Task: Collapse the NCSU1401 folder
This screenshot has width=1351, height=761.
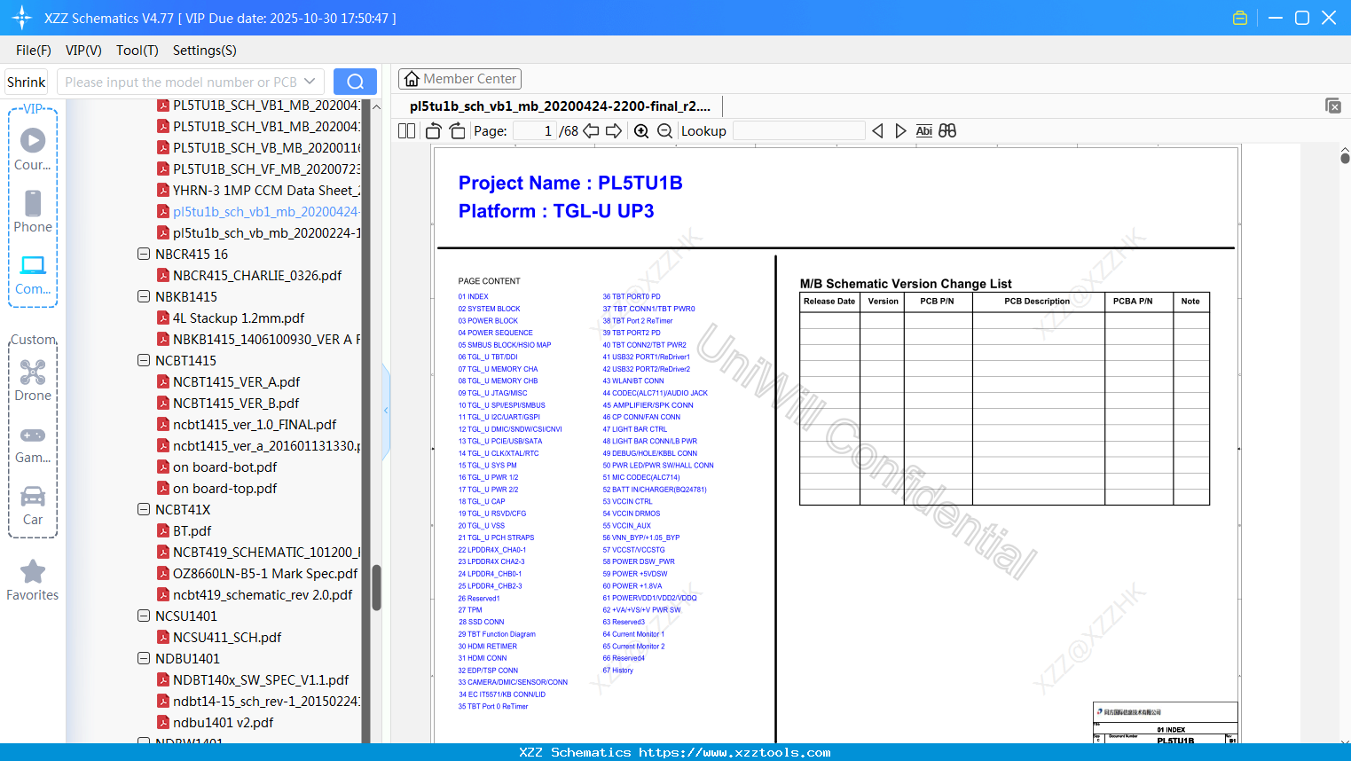Action: (x=144, y=616)
